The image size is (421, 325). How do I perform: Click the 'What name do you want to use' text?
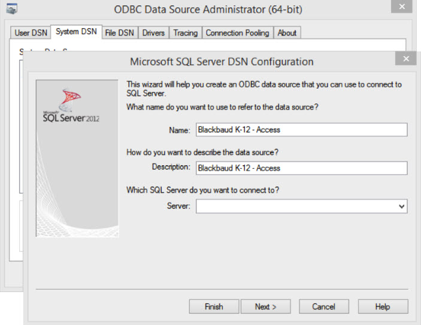(222, 107)
